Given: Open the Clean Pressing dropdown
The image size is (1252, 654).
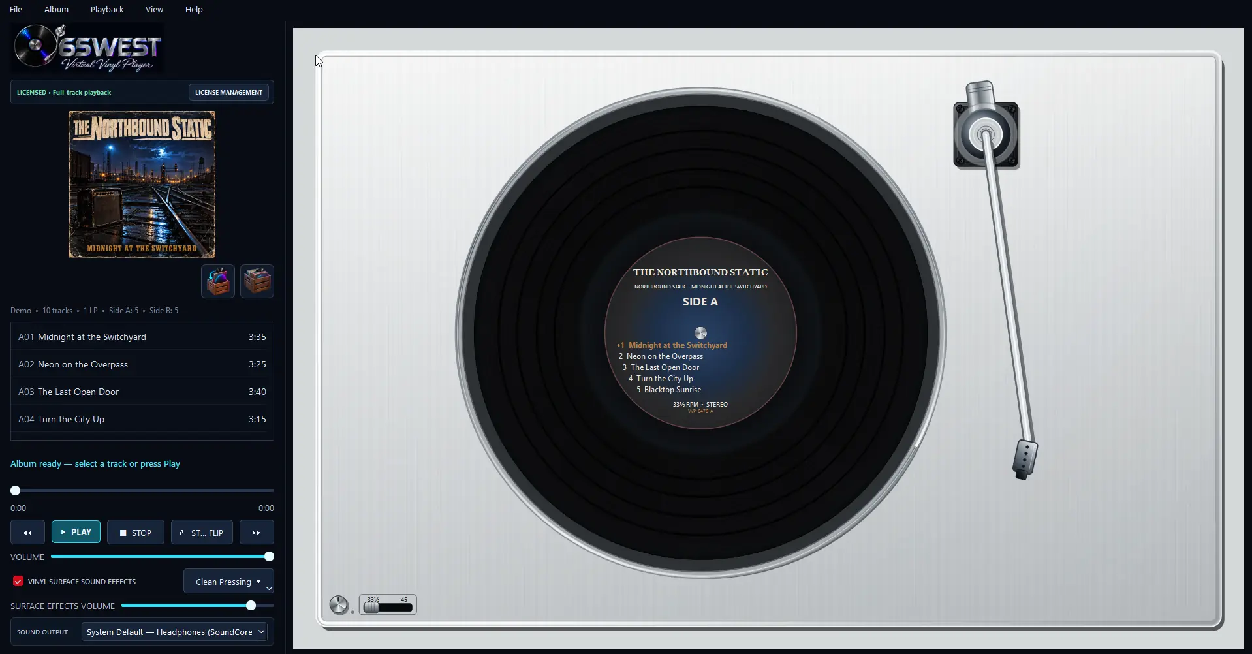Looking at the screenshot, I should (228, 582).
